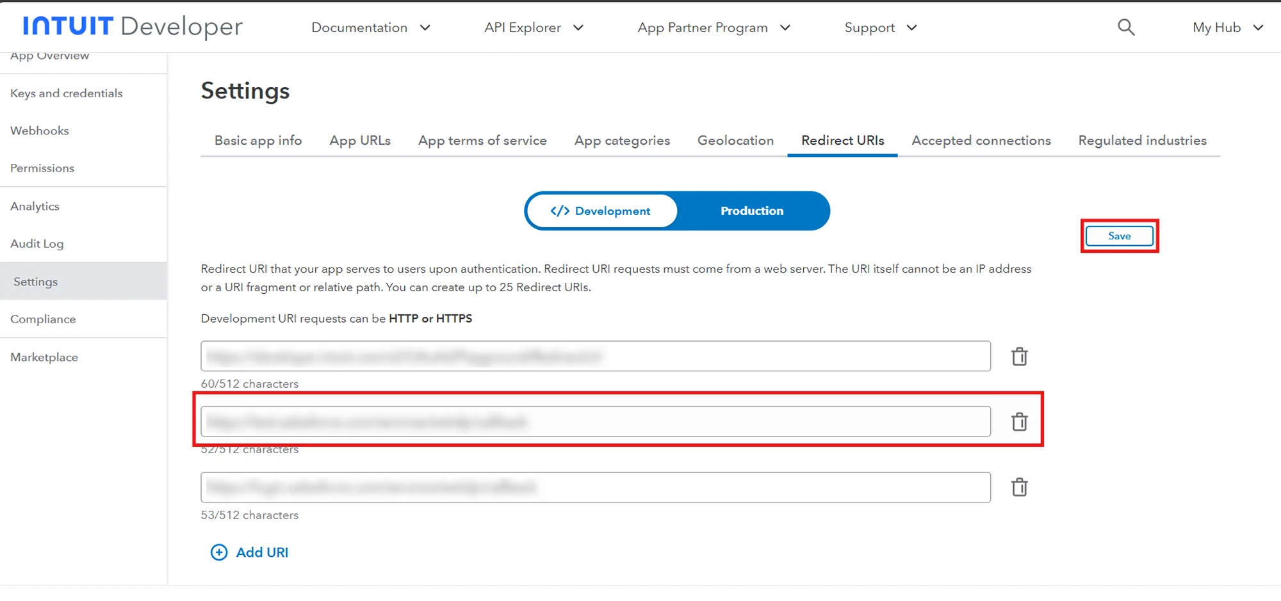Open the Geolocation settings tab
The width and height of the screenshot is (1281, 601).
[x=735, y=140]
